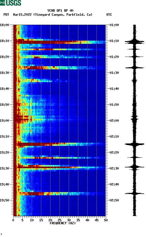
Task: Click the 40 Hz frequency tick label
Action: pos(88,220)
